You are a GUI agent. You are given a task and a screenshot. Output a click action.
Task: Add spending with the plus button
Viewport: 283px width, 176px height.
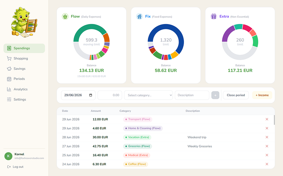pos(215,95)
